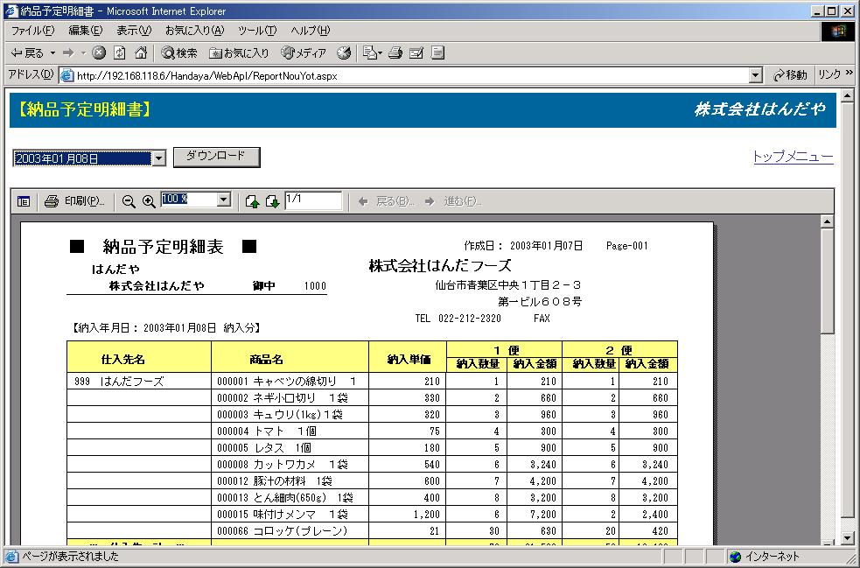Refresh the page with Refresh icon
860x568 pixels.
120,53
